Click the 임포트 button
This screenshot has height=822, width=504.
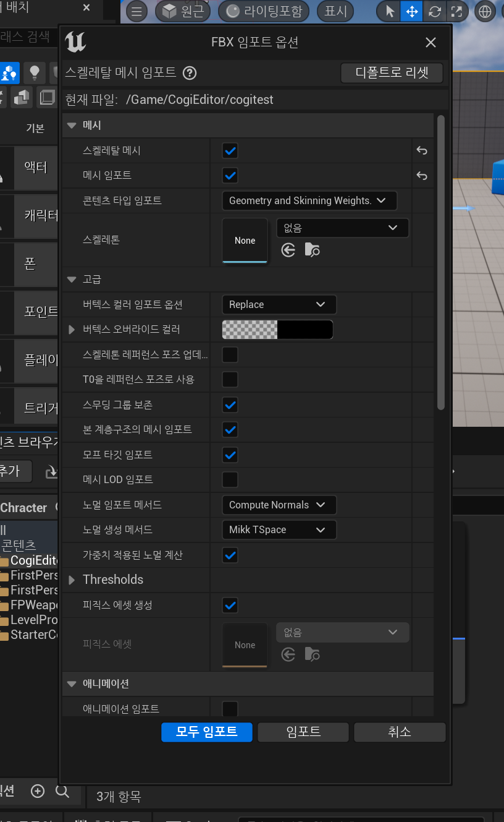point(303,732)
